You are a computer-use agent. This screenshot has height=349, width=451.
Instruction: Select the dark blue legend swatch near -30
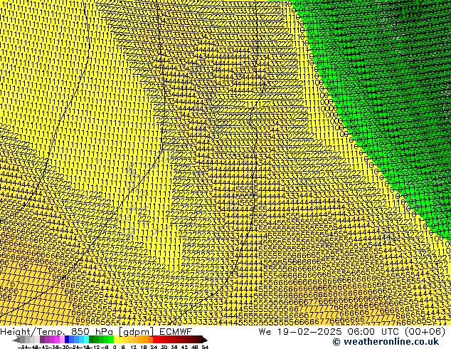tap(67, 340)
